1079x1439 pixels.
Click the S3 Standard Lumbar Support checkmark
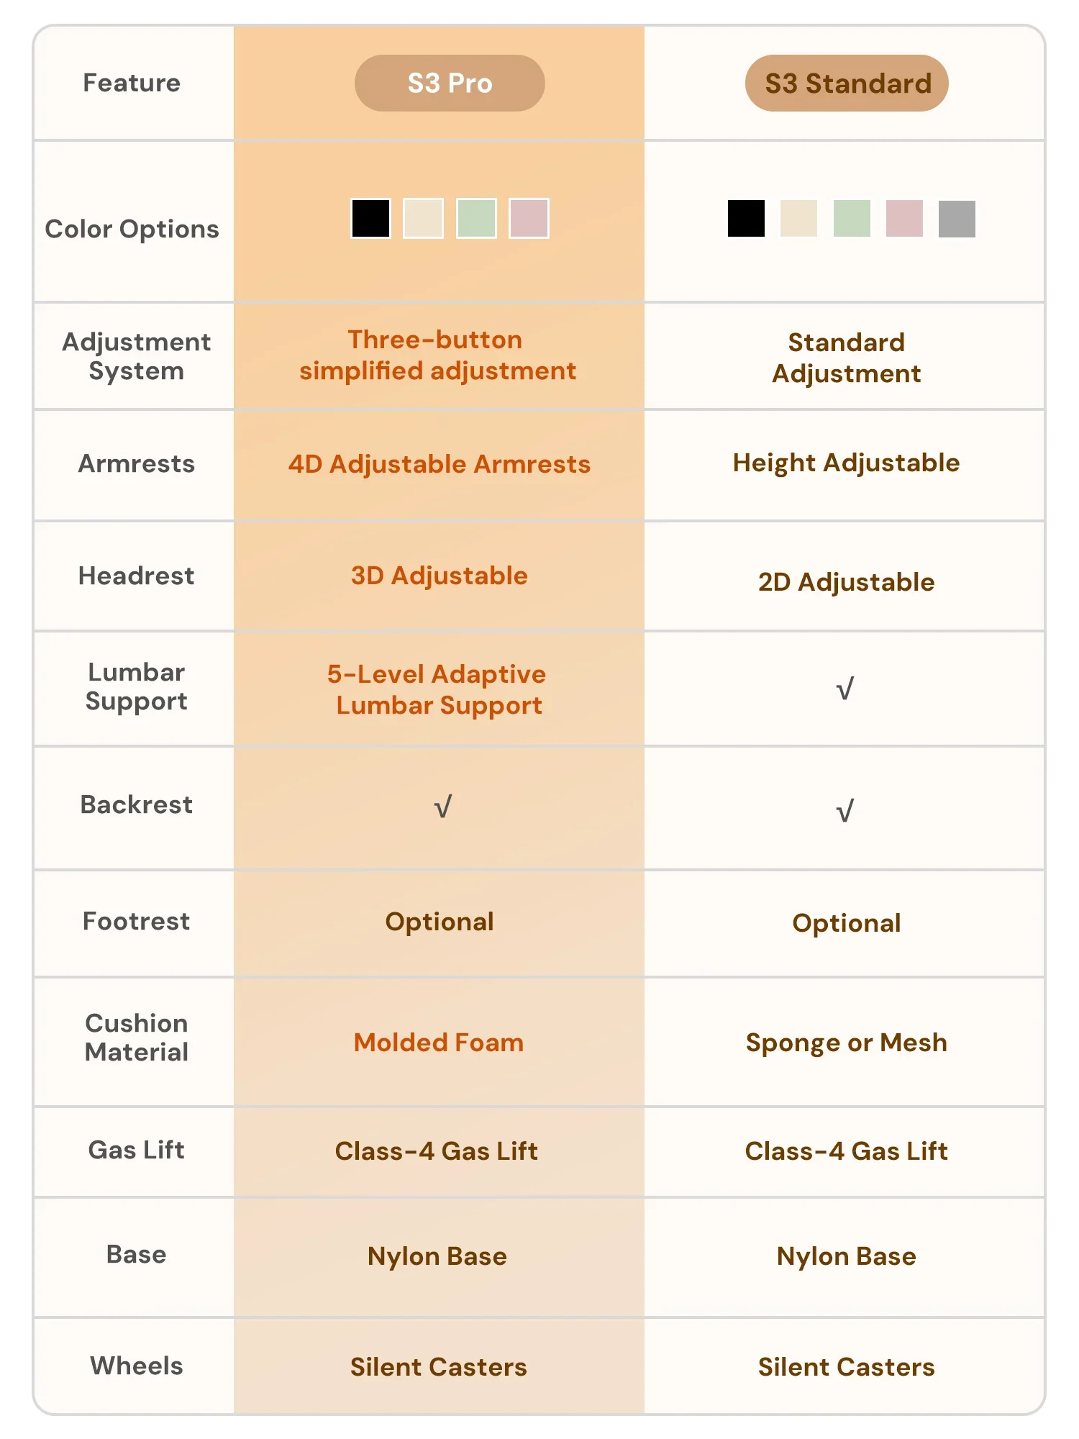(845, 689)
